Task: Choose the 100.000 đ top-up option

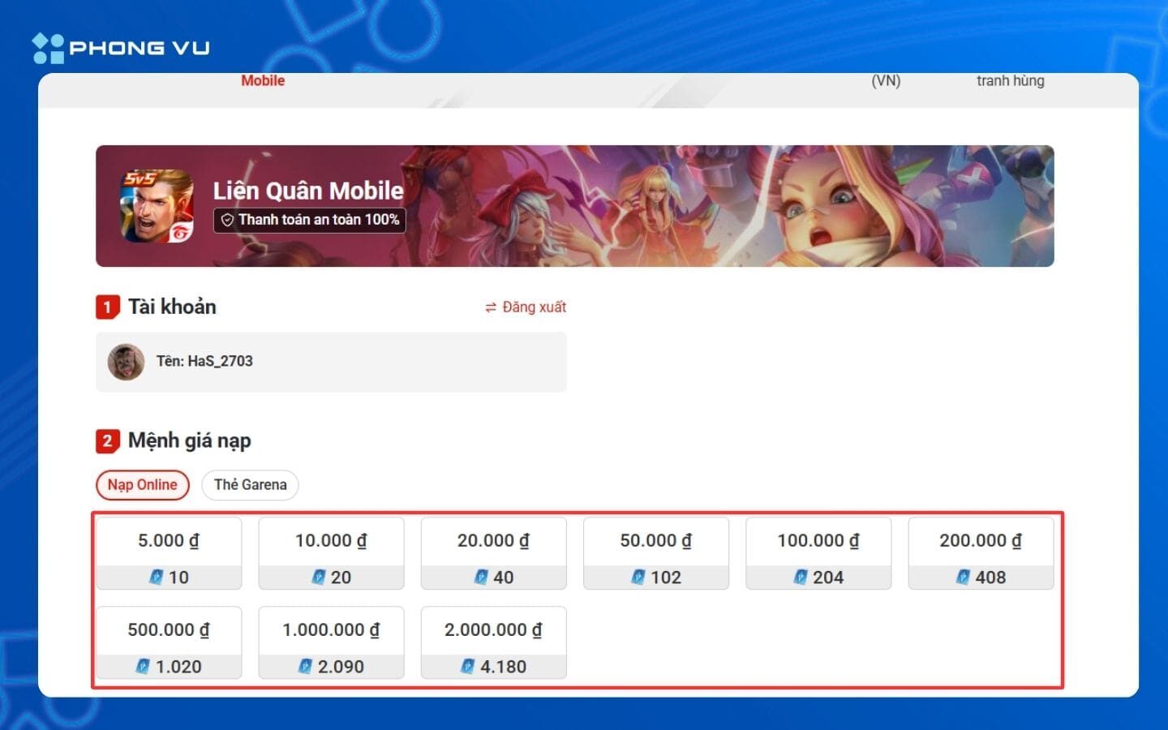Action: coord(818,553)
